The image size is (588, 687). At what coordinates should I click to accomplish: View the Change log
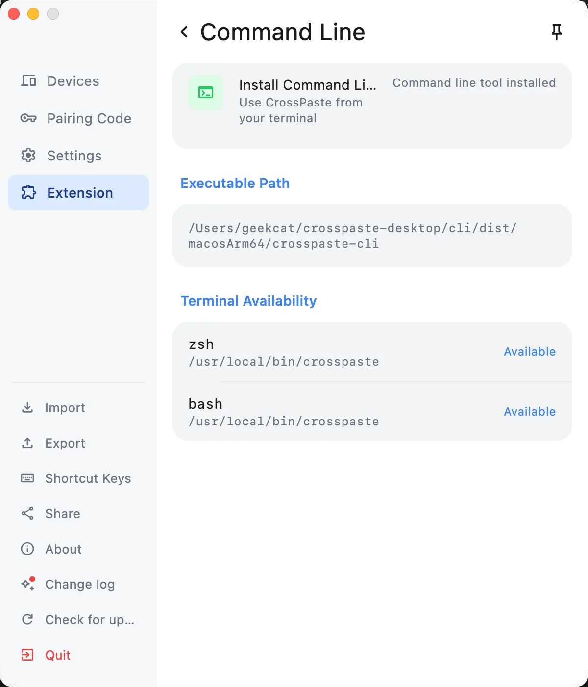pyautogui.click(x=80, y=584)
